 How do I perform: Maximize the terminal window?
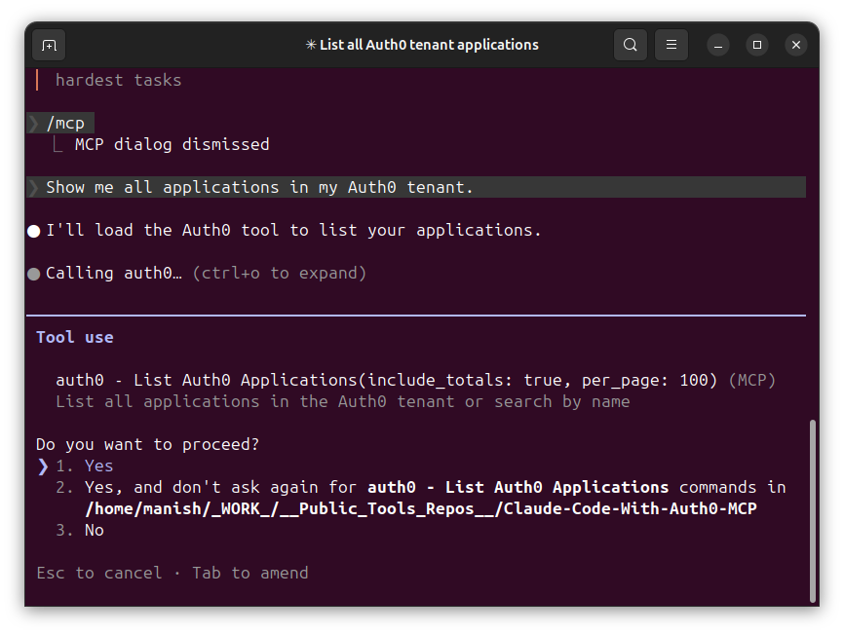click(x=757, y=45)
